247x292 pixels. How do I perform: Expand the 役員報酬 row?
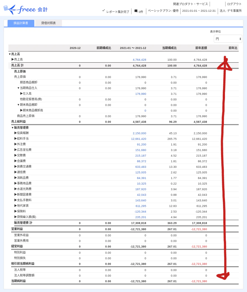coord(16,133)
